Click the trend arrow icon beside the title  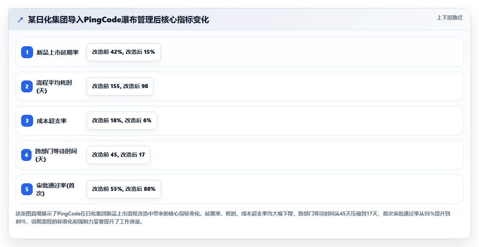[x=20, y=20]
